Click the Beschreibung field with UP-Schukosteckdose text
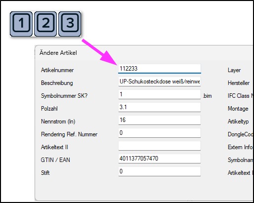Viewport: 254px width, 203px height. [x=160, y=81]
